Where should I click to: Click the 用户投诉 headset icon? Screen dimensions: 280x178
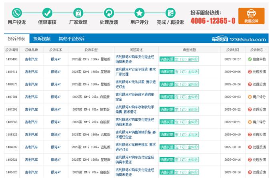coord(17,12)
